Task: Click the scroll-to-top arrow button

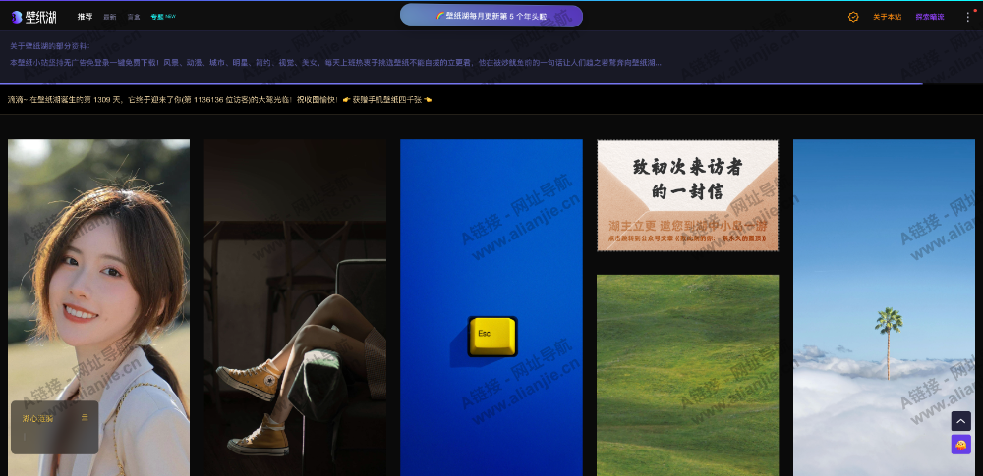Action: click(x=961, y=421)
